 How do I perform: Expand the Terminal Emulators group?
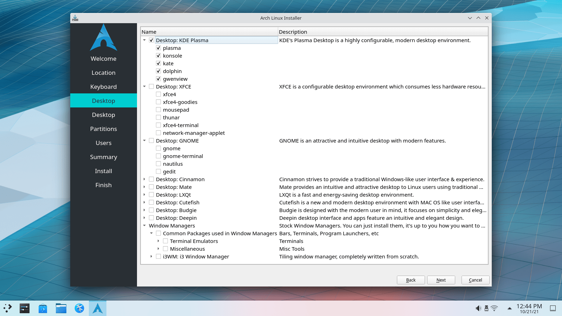pos(158,241)
